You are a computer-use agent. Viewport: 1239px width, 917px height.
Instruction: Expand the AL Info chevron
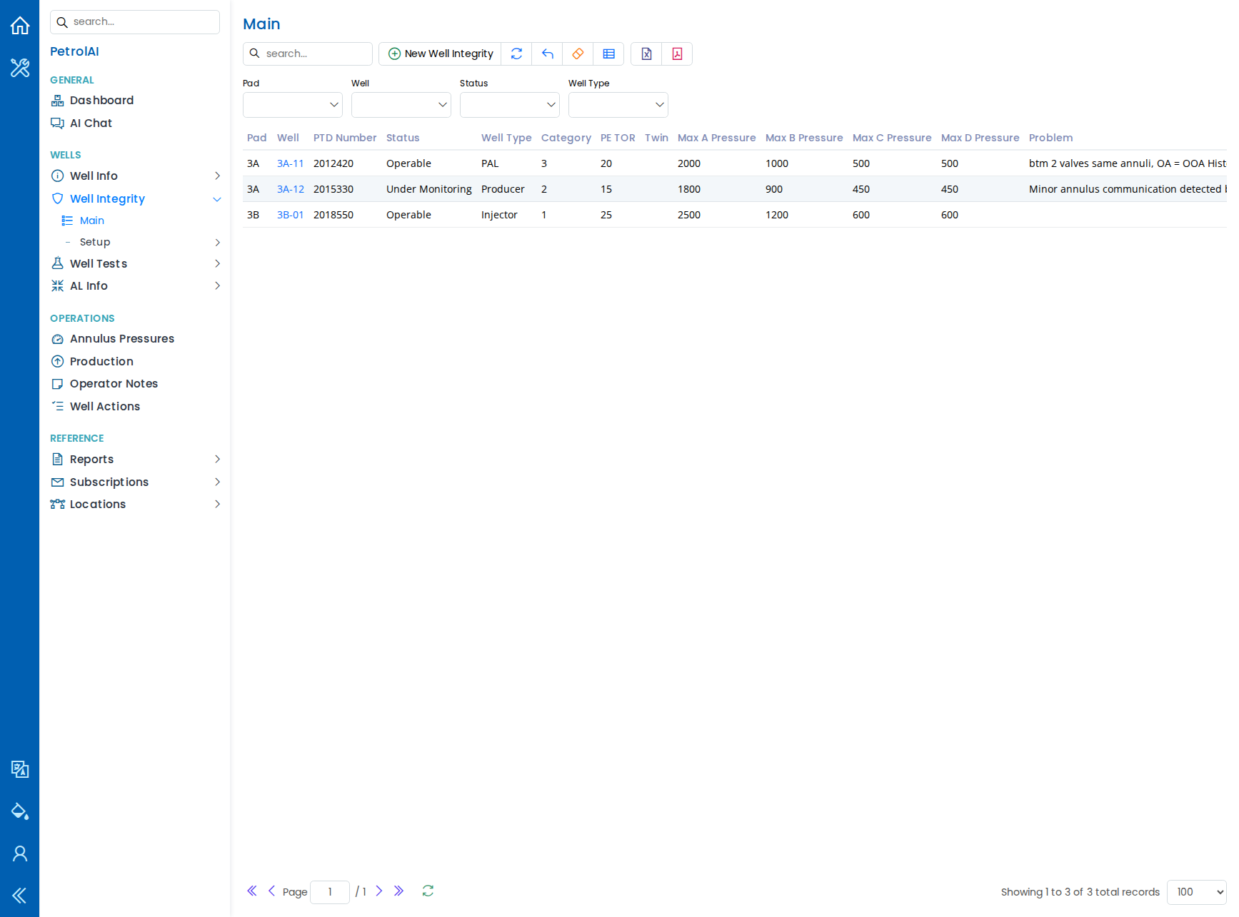218,285
